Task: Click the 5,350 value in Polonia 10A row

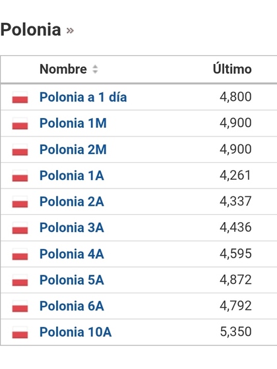Action: tap(236, 331)
